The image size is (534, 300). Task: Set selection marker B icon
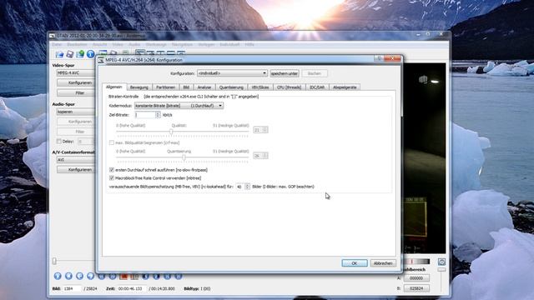point(134,277)
